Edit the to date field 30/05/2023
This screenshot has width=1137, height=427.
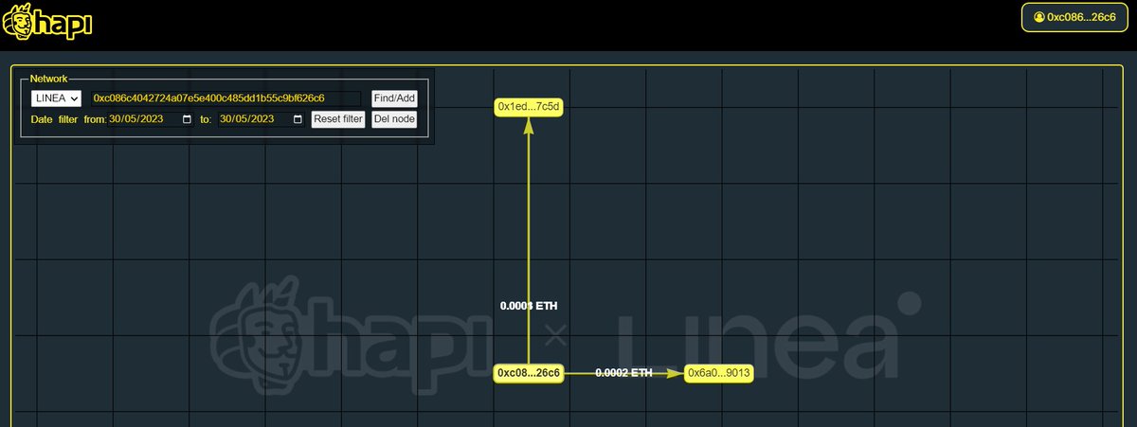click(x=262, y=119)
